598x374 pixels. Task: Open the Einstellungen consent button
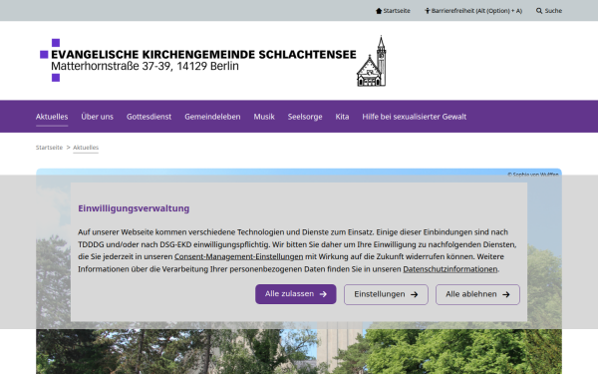(386, 294)
